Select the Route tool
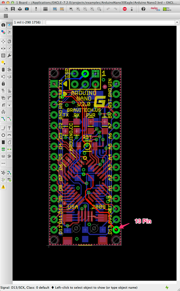Screen dimensions: 180x291 3,119
